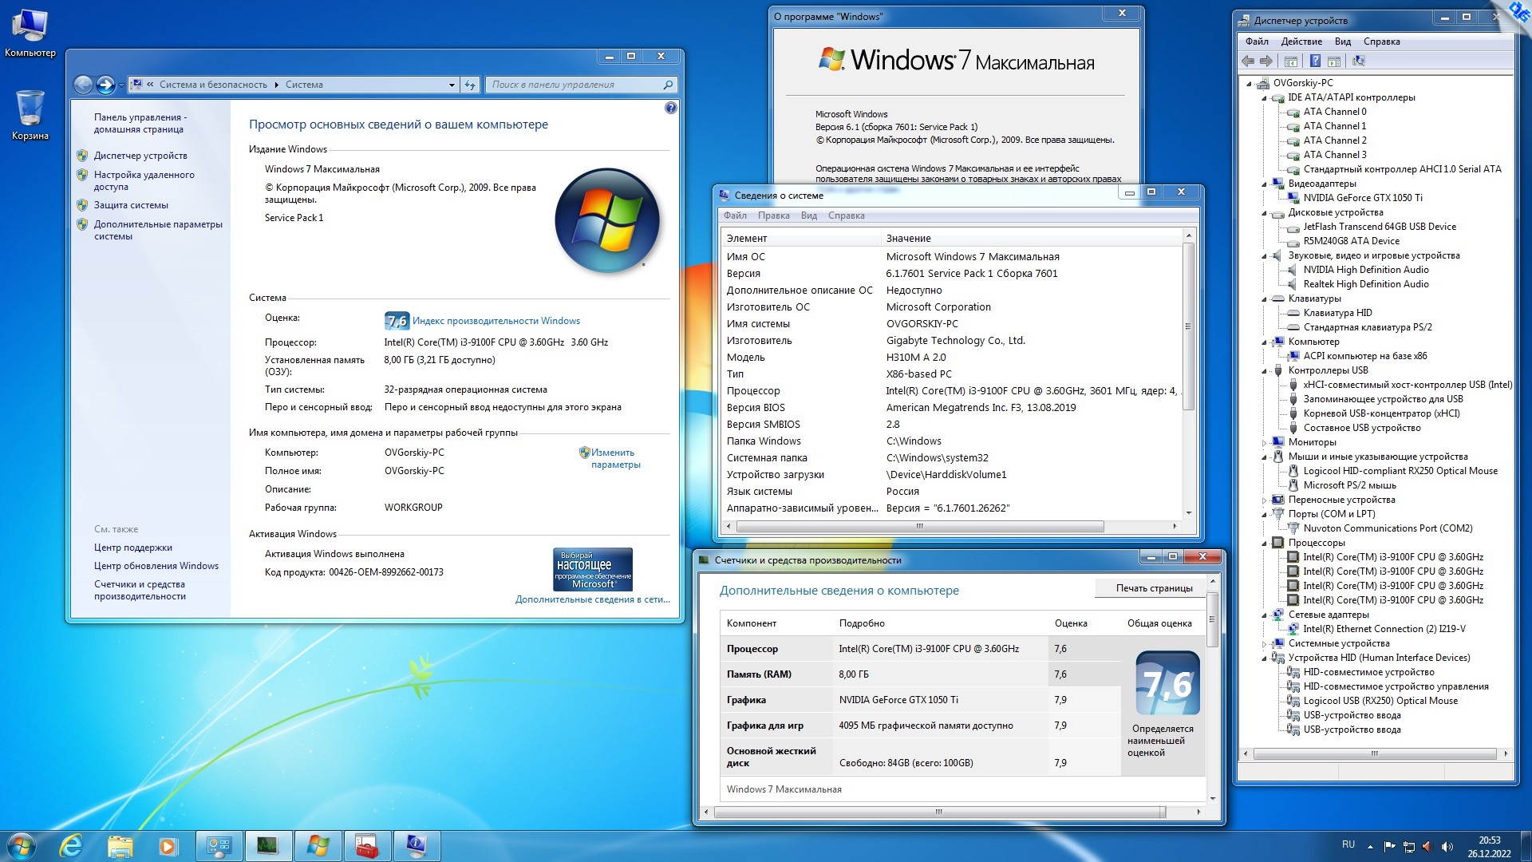
Task: Switch to Control Panel taskbar button
Action: (219, 846)
